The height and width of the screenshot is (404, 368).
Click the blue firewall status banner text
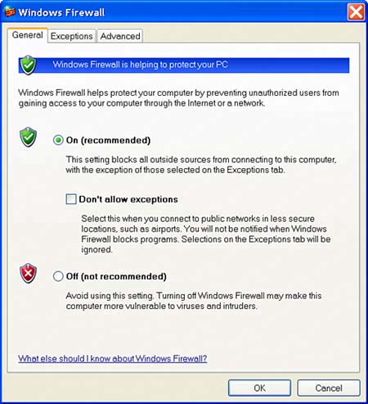(141, 65)
